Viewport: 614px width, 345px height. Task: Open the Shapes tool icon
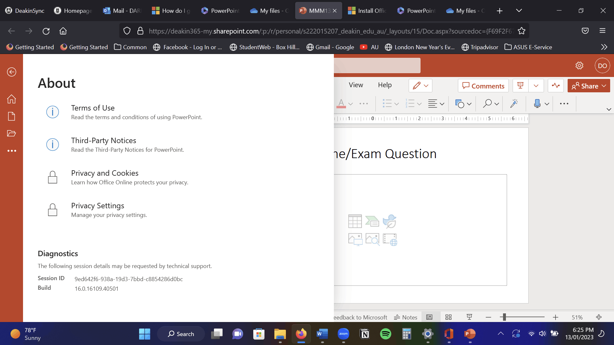[460, 103]
